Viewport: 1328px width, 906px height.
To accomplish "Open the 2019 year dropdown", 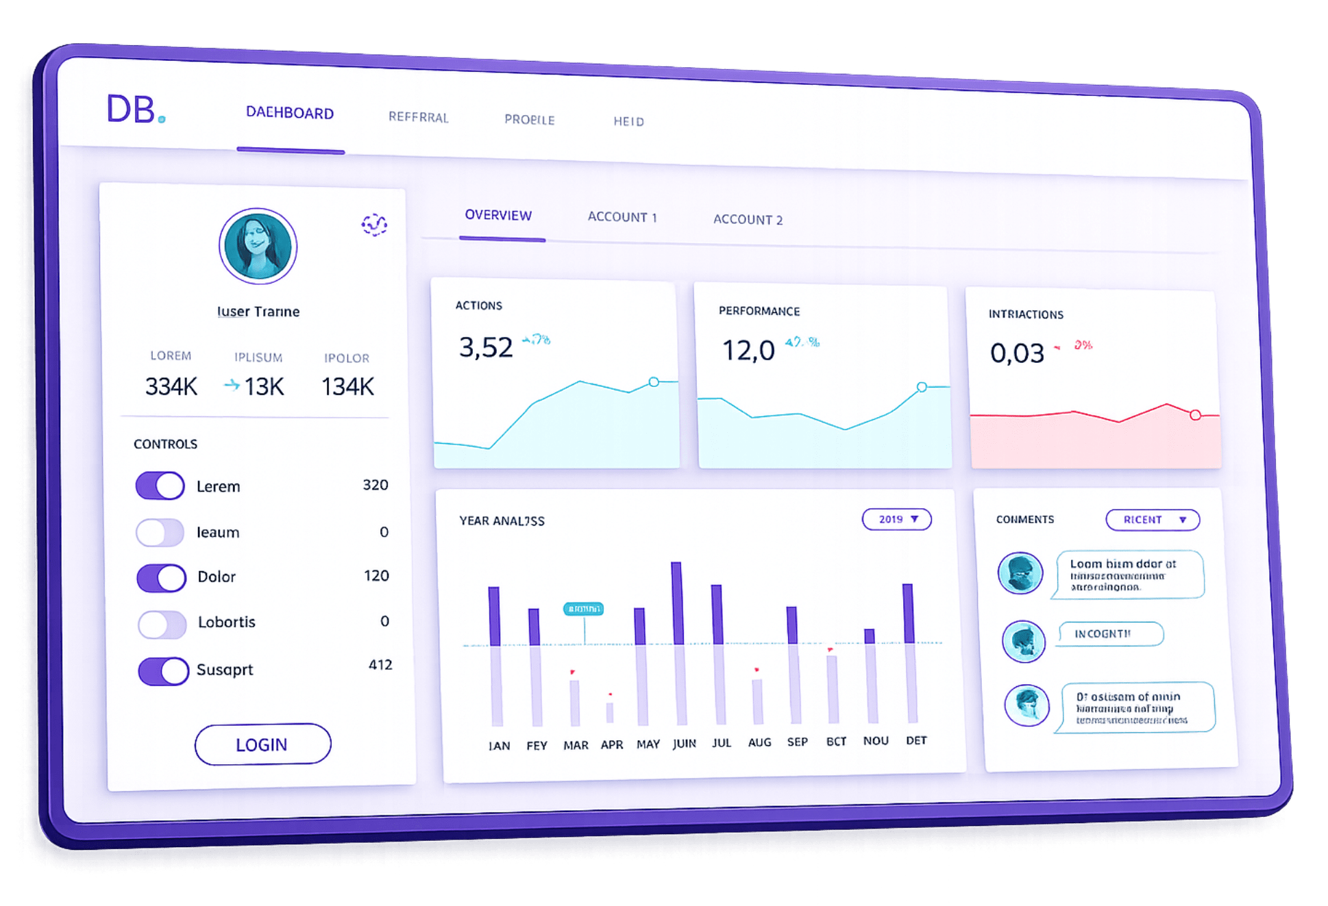I will click(897, 520).
